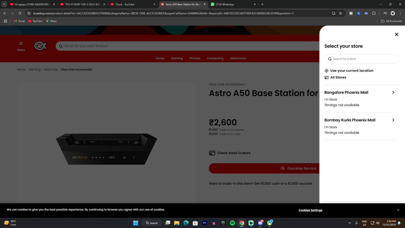
Task: Click the Doorstep Service button
Action: tap(264, 168)
